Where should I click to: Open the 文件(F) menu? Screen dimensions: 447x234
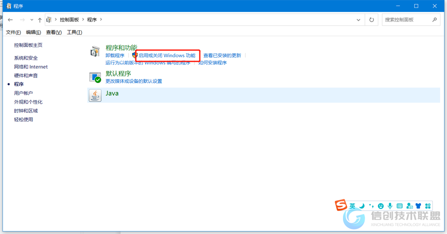(x=13, y=32)
